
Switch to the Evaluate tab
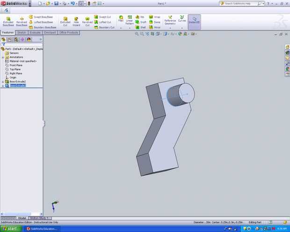click(x=35, y=33)
